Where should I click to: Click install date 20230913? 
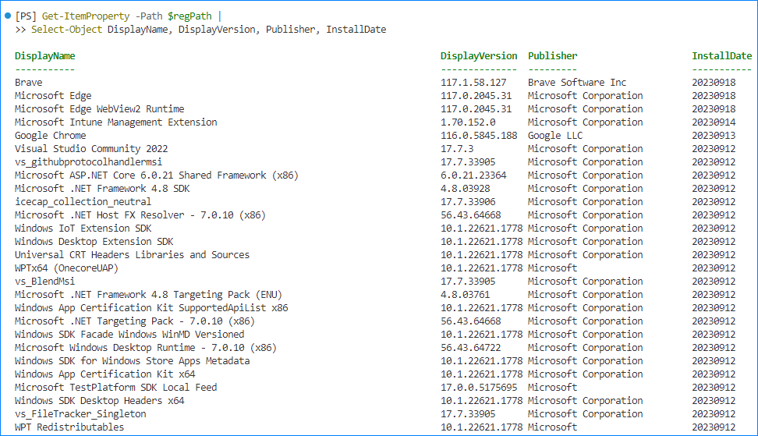(x=714, y=136)
